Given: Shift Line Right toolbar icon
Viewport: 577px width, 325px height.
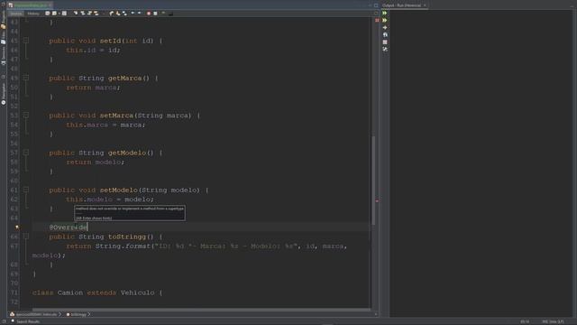Looking at the screenshot, I should point(140,14).
